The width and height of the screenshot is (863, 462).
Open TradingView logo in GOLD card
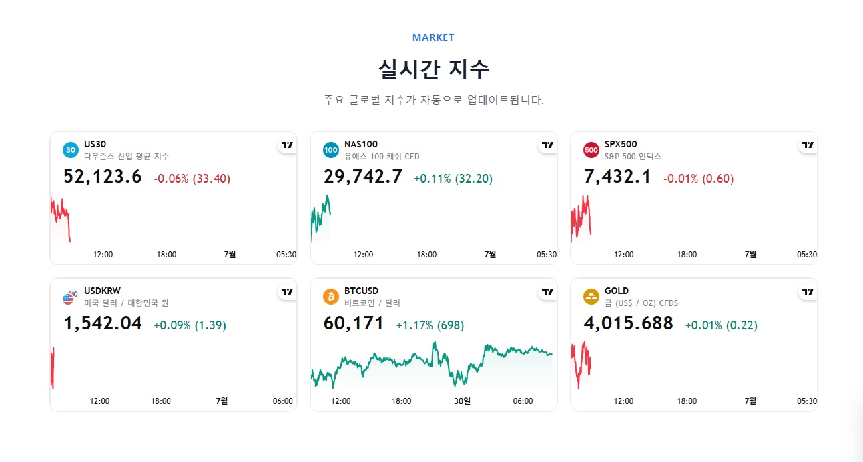(x=808, y=291)
